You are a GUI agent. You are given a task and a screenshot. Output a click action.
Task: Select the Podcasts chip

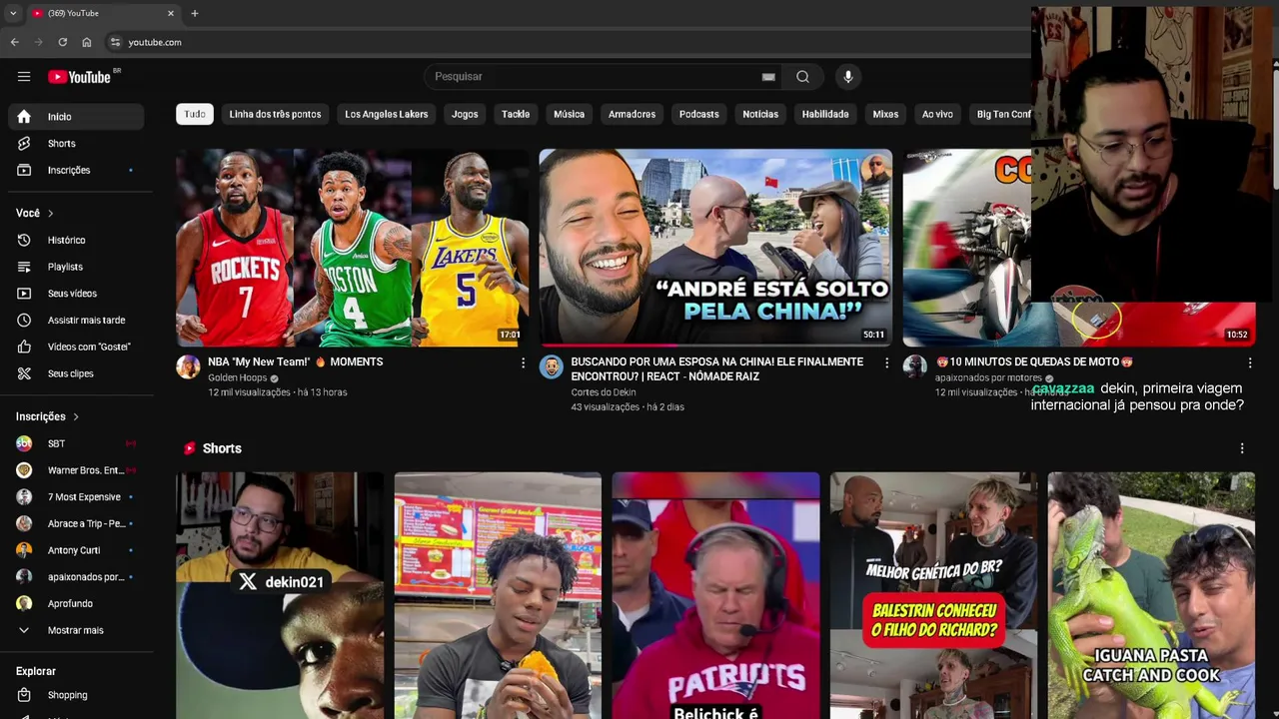(x=698, y=114)
